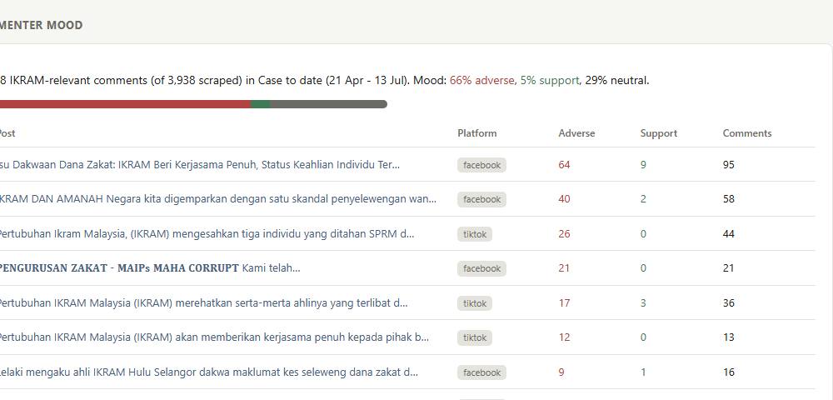
Task: Open post 'akan memberikan kerjasama penuh kepada pihak'
Action: tap(214, 337)
